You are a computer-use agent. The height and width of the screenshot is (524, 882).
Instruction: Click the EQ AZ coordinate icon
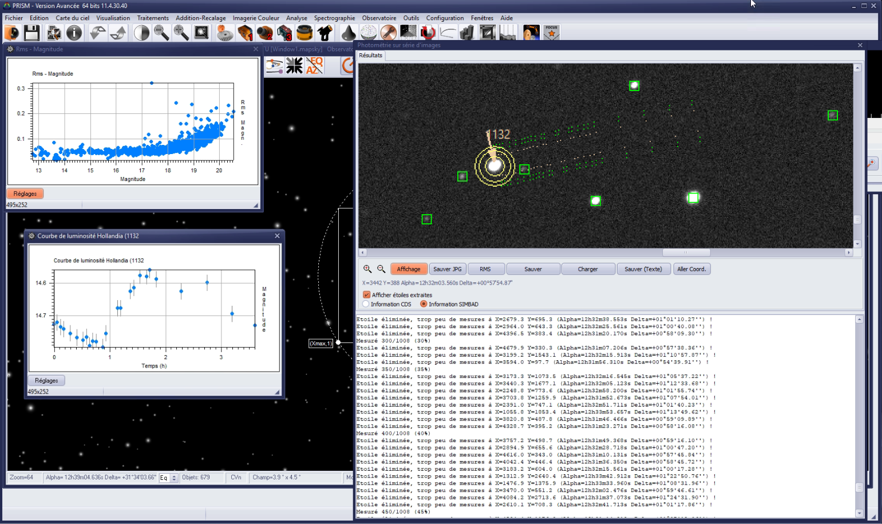tap(314, 66)
